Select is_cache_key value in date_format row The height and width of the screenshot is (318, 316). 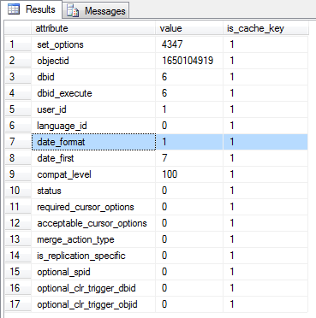pyautogui.click(x=265, y=142)
